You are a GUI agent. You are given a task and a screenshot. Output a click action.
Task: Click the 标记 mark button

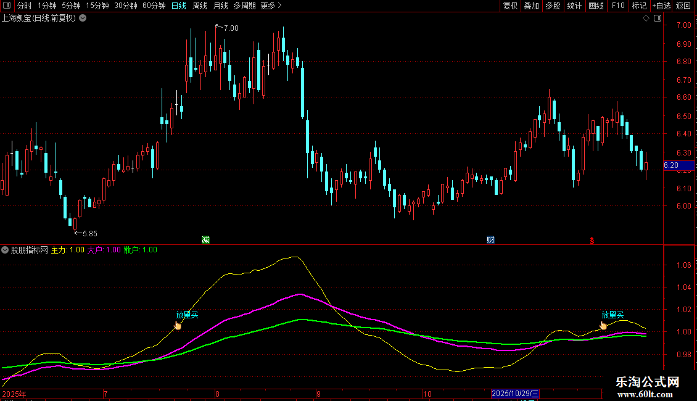click(x=639, y=6)
